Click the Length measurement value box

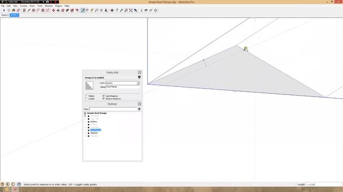[x=324, y=185]
